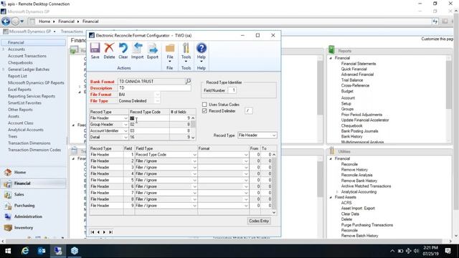This screenshot has height=258, width=459.
Task: Open File Format dropdown
Action: [x=157, y=95]
